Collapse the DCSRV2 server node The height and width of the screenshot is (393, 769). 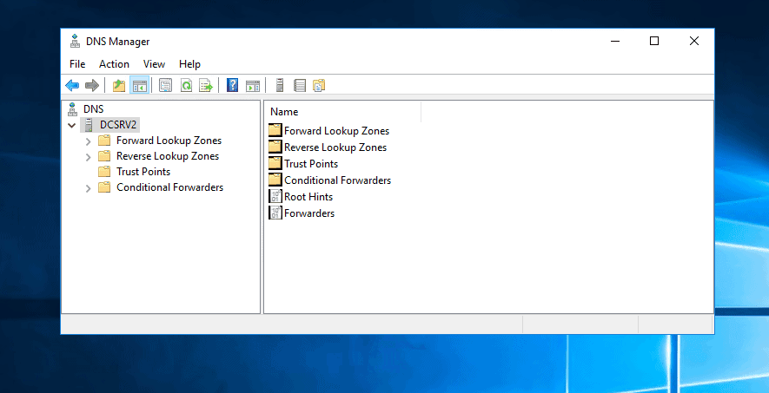click(71, 125)
